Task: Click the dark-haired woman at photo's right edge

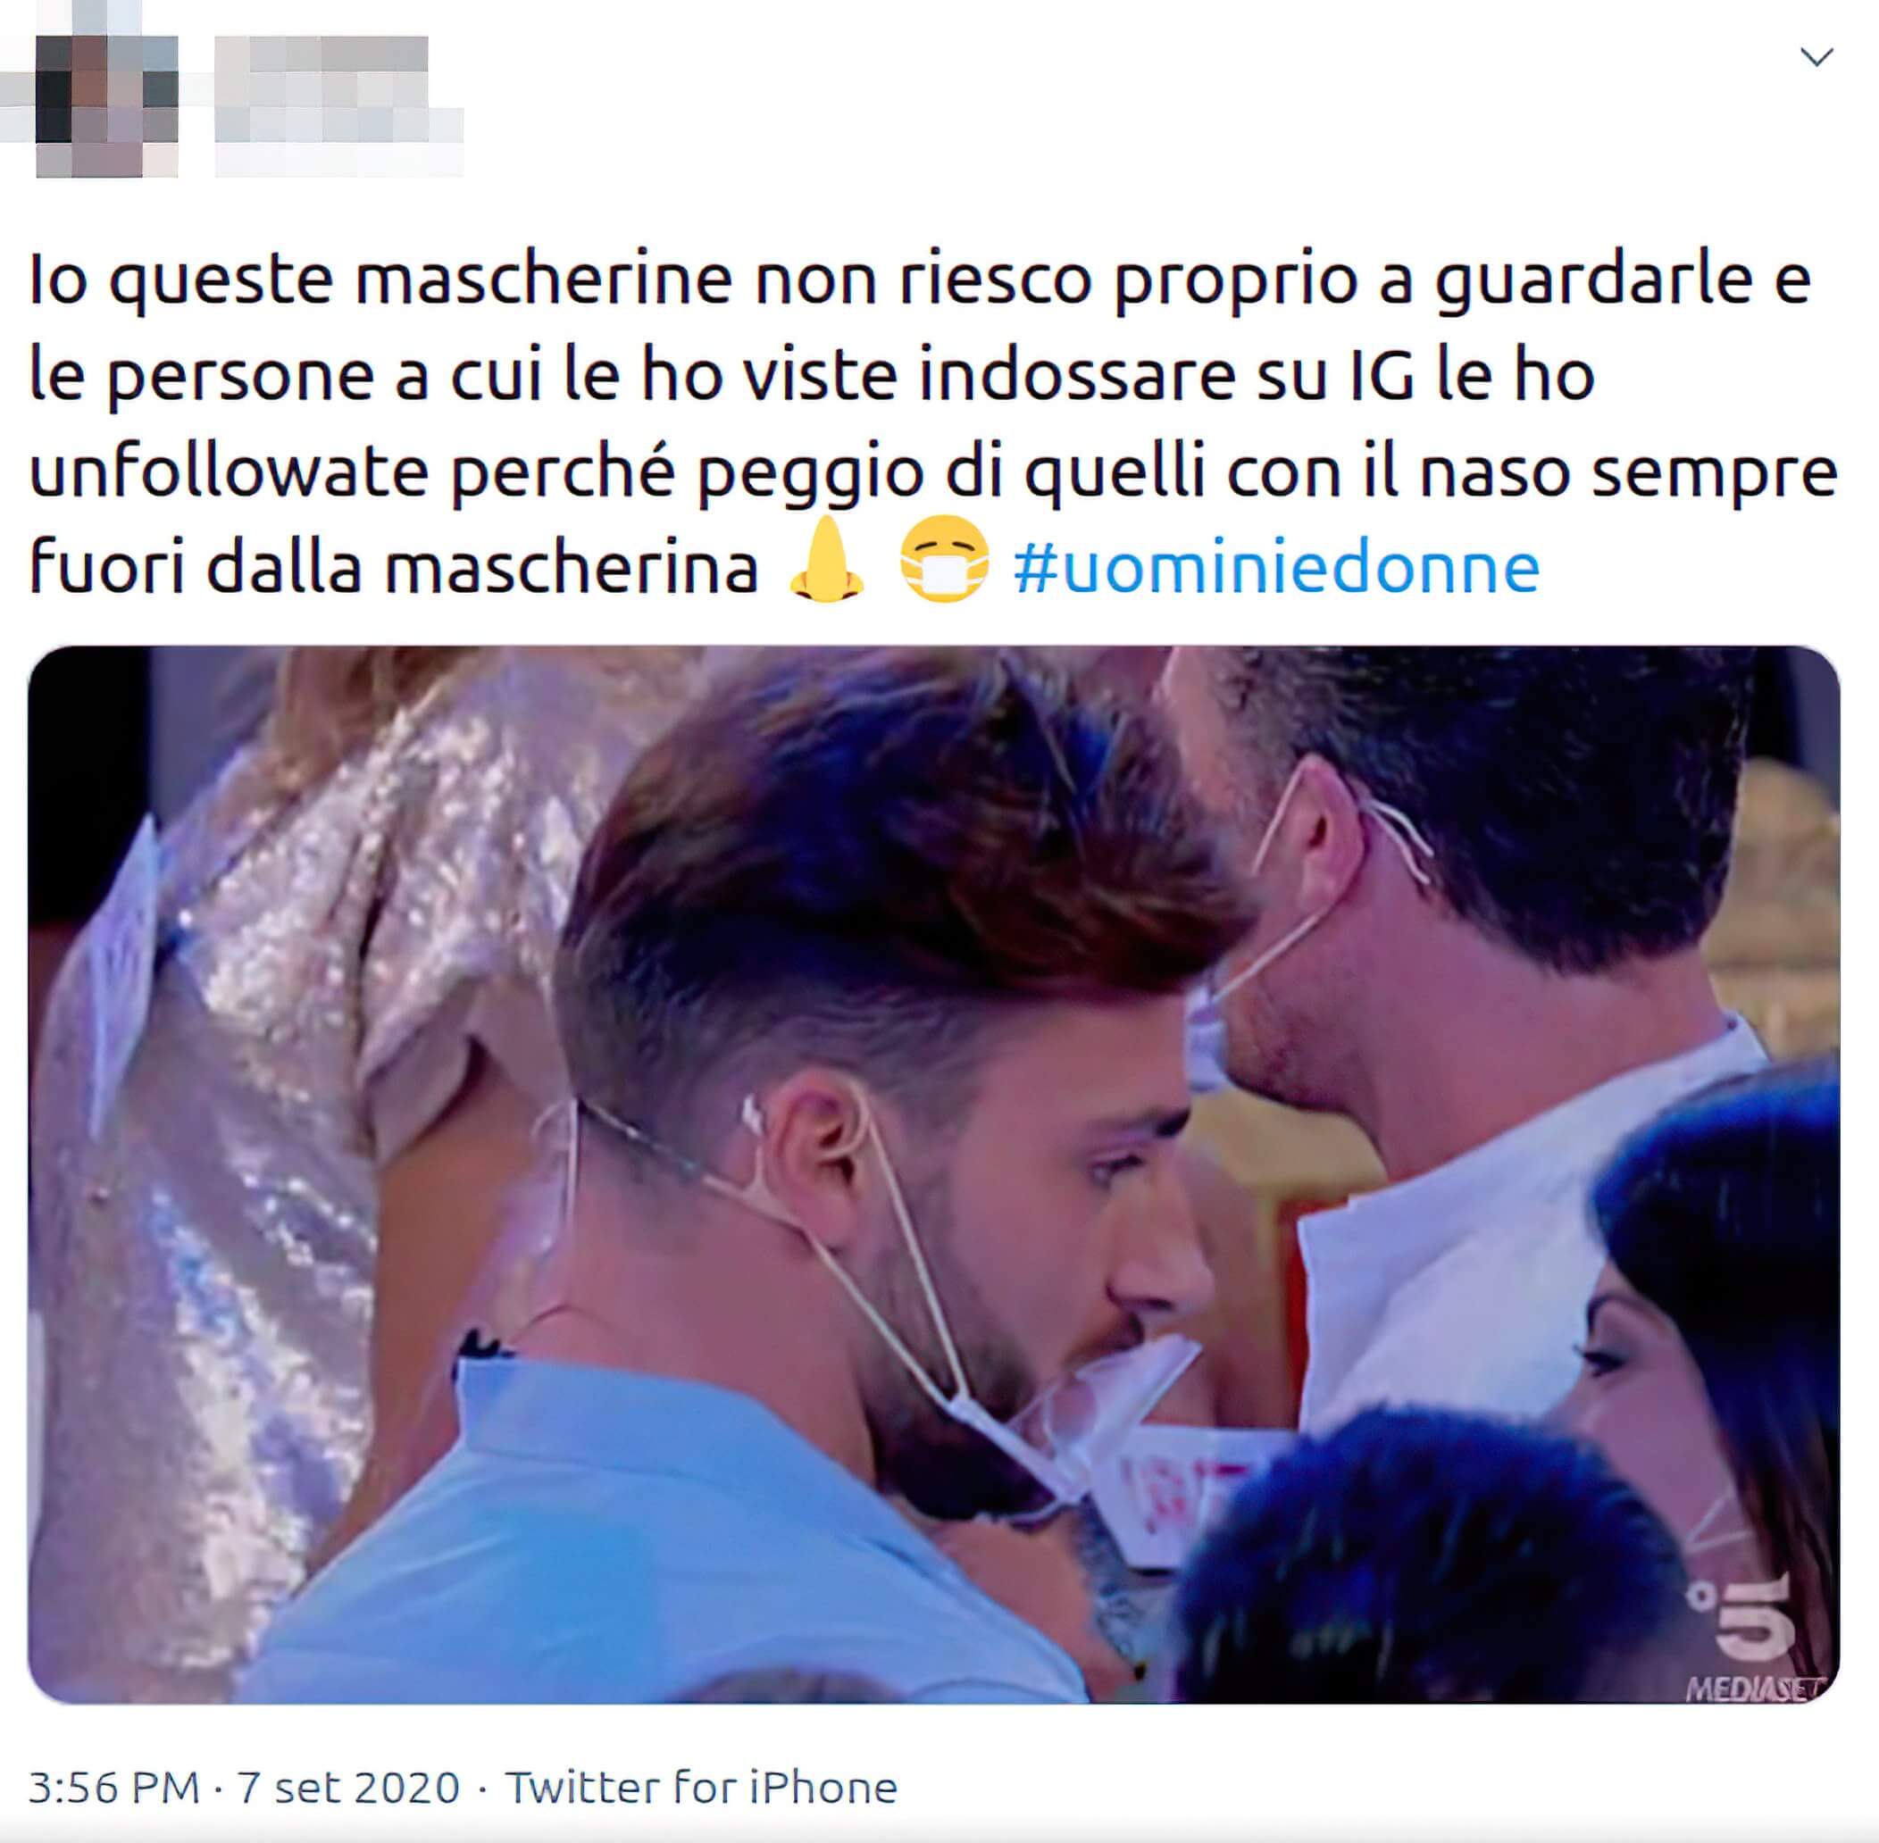Action: coord(1723,1306)
